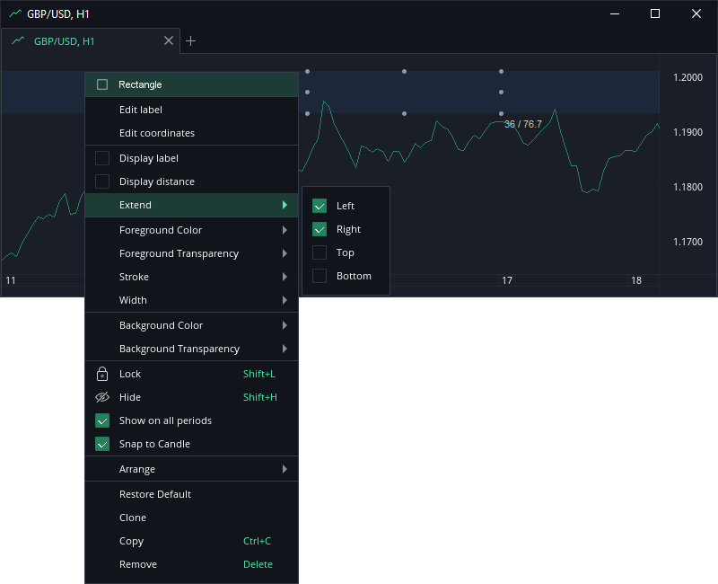Click the 1.2000 price axis label
The image size is (718, 584).
pos(687,77)
